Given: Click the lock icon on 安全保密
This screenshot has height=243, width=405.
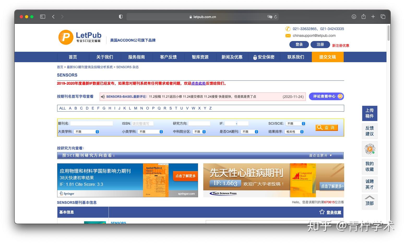Looking at the screenshot, I should point(255,57).
